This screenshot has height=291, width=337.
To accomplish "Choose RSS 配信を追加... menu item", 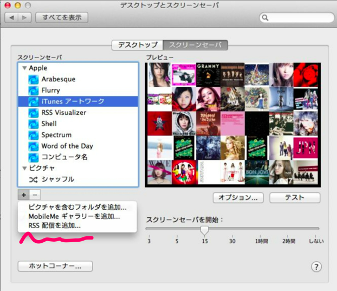I will coord(77,225).
